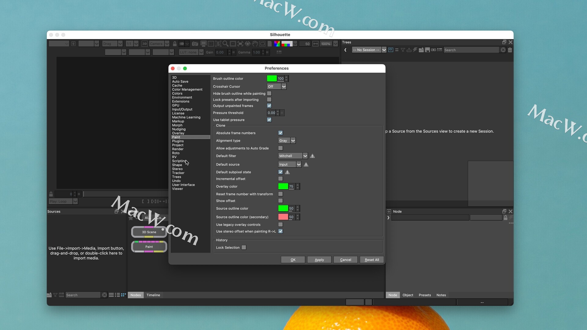Click the timeline lock icon beside frame field
Viewport: 587px width, 330px height.
click(51, 194)
